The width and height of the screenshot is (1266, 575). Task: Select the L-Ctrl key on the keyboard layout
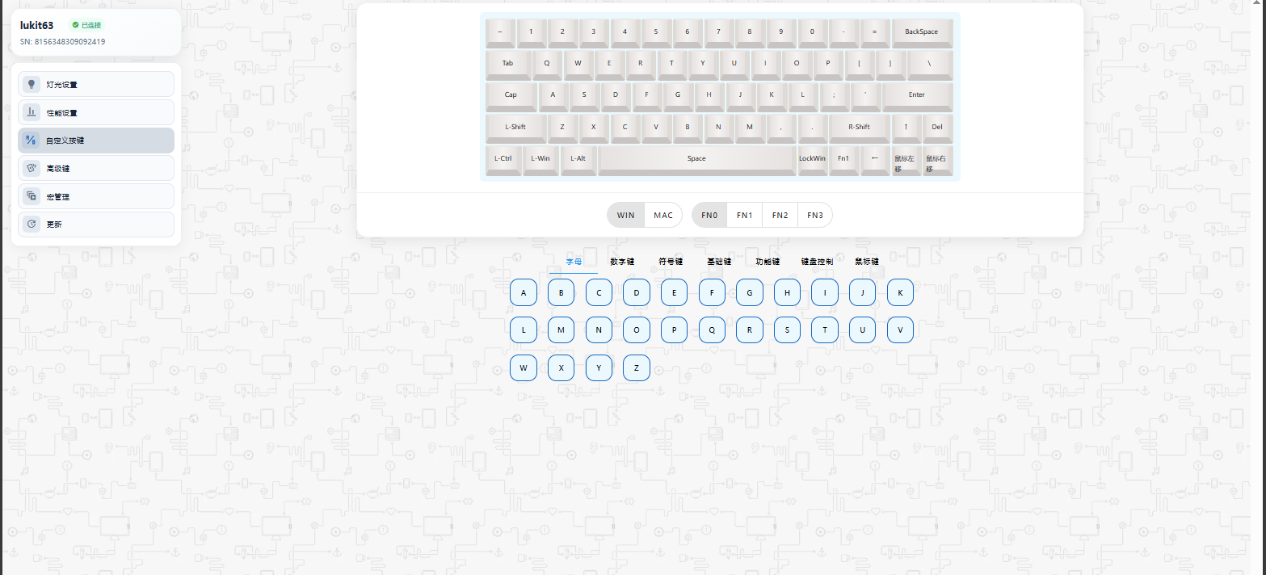coord(503,159)
